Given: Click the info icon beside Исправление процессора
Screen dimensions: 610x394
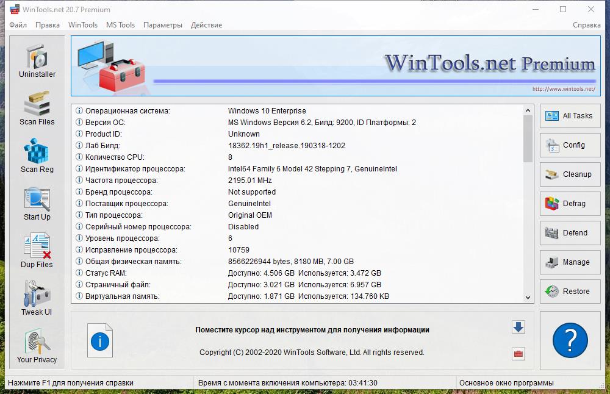Looking at the screenshot, I should [79, 249].
